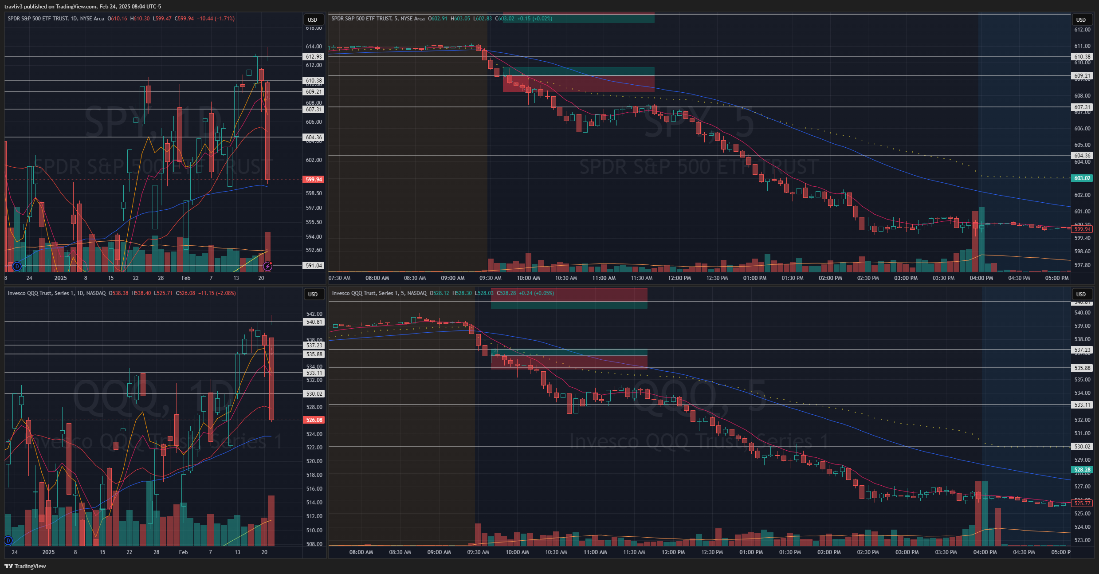The height and width of the screenshot is (574, 1099).
Task: Select red 525.77 label on QQQ 5-minute chart
Action: point(1082,503)
